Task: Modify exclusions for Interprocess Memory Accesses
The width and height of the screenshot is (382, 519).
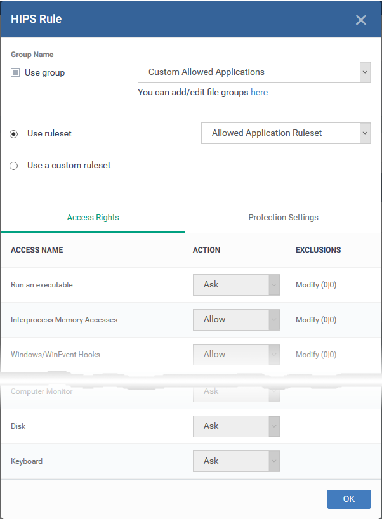Action: click(x=316, y=320)
